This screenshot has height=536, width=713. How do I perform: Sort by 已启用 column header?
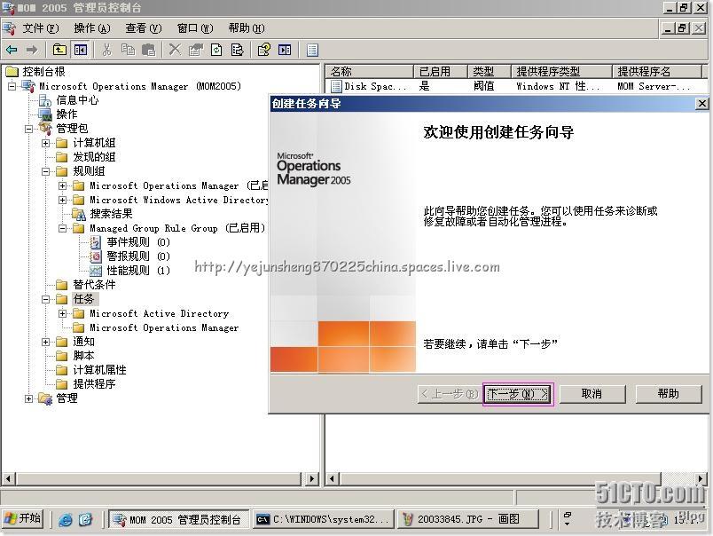coord(440,71)
